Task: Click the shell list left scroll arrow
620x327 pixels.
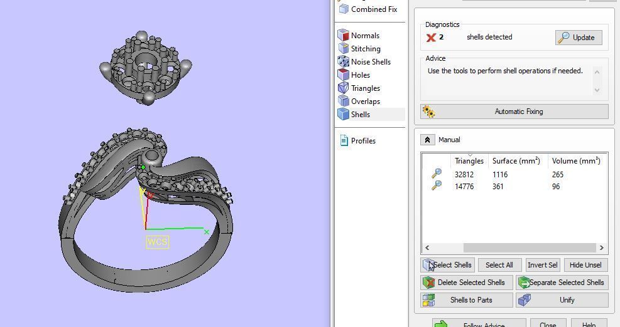Action: (427, 247)
